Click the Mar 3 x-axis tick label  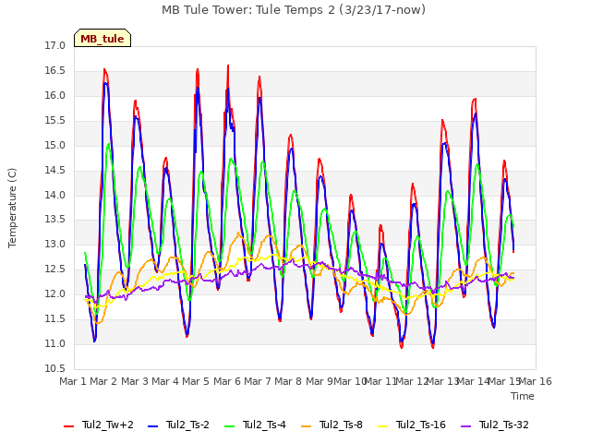click(x=135, y=381)
